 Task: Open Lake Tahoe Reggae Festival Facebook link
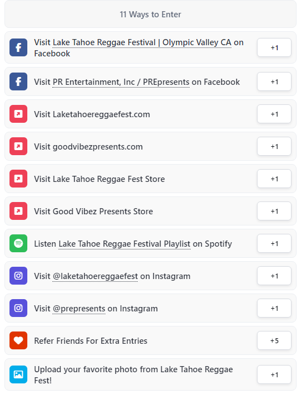coord(142,42)
